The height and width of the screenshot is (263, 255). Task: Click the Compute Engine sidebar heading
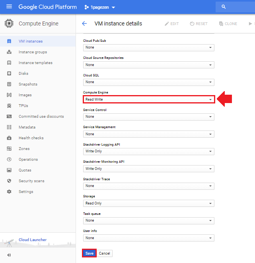(x=39, y=23)
